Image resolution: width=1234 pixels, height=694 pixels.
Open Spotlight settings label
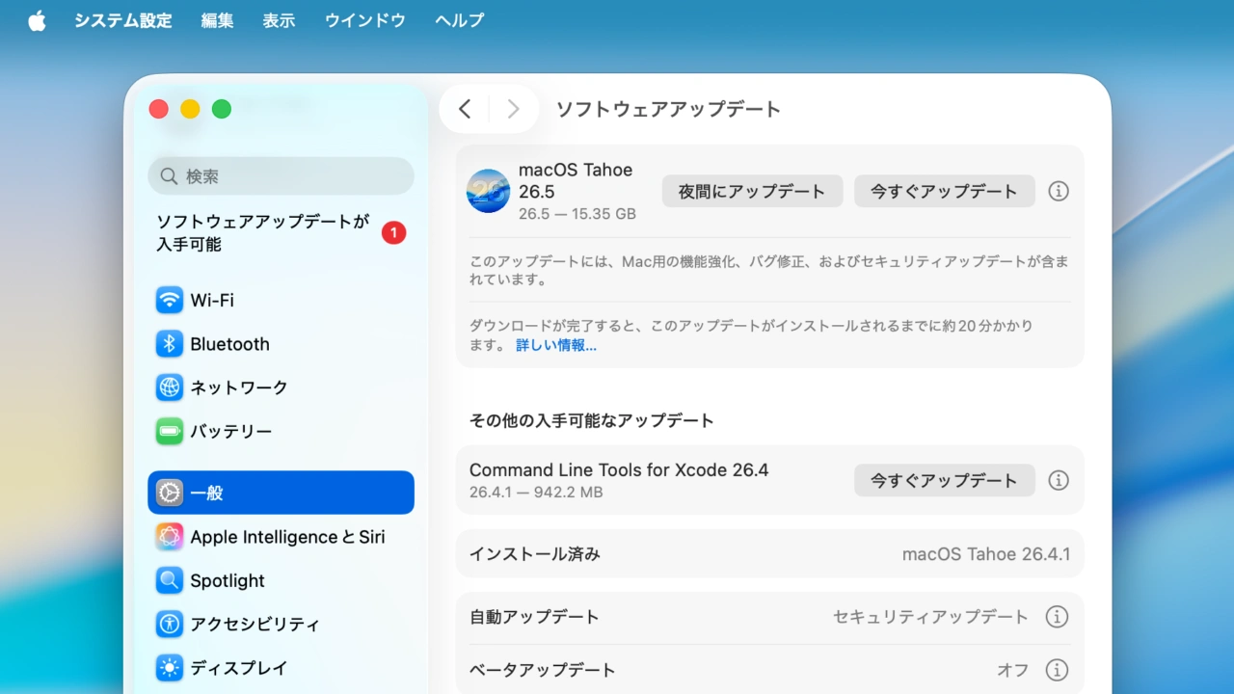(x=228, y=580)
